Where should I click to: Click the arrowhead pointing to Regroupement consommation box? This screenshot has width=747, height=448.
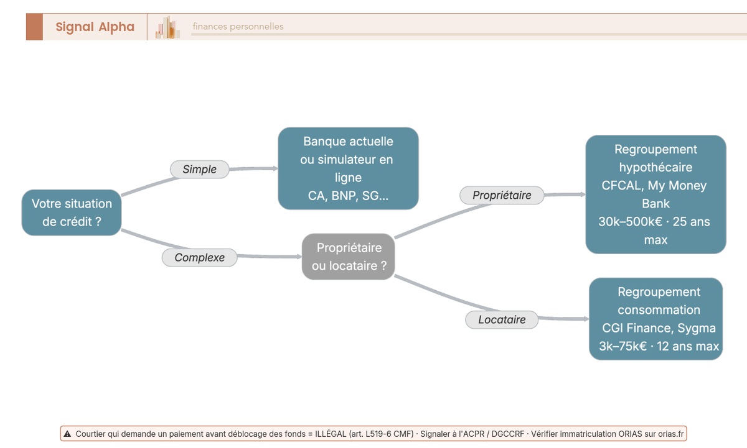click(586, 319)
